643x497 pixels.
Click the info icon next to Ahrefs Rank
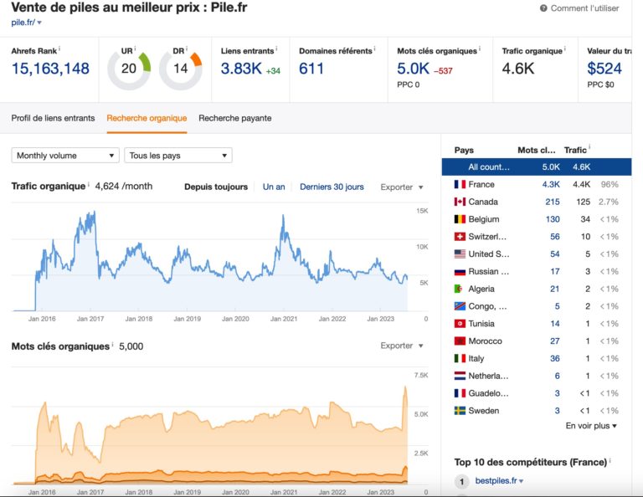(x=59, y=49)
